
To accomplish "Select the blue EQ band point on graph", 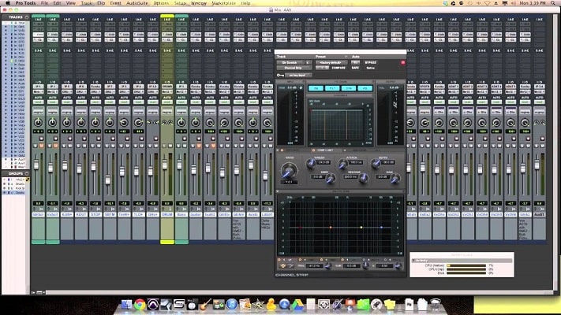I will pyautogui.click(x=381, y=227).
